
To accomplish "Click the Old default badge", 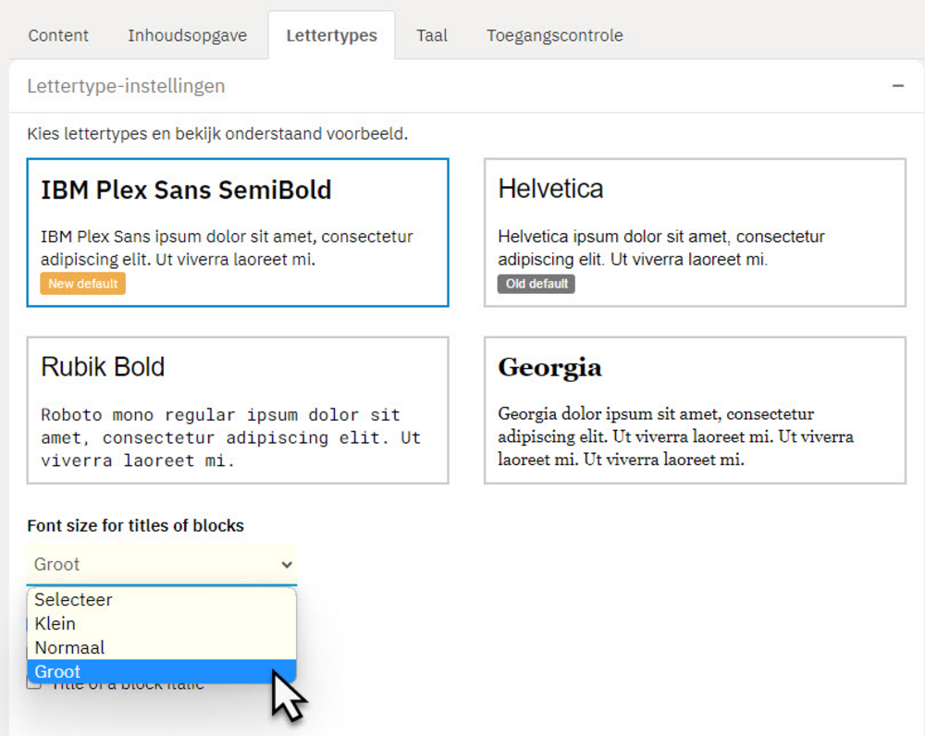I will click(536, 284).
